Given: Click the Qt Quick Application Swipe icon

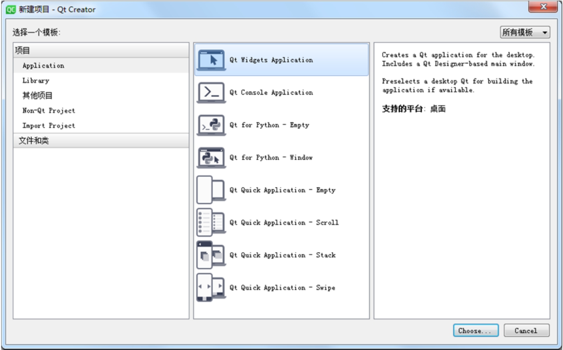Looking at the screenshot, I should pyautogui.click(x=211, y=288).
